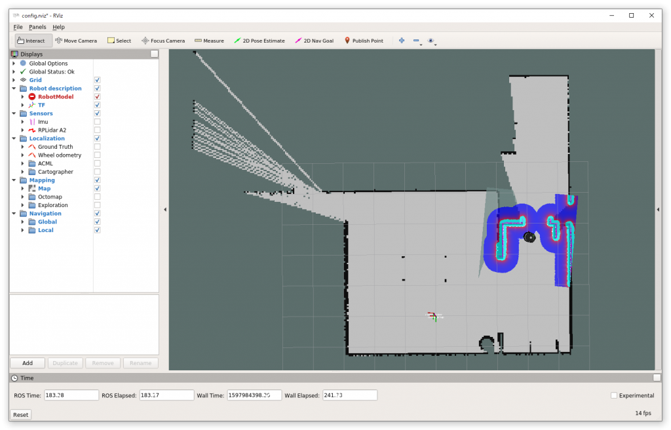Expand the Global Options tree item

[x=14, y=64]
